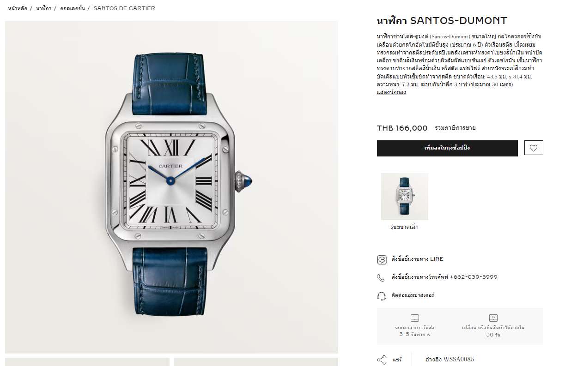Click the LINE messenger icon

tap(382, 259)
